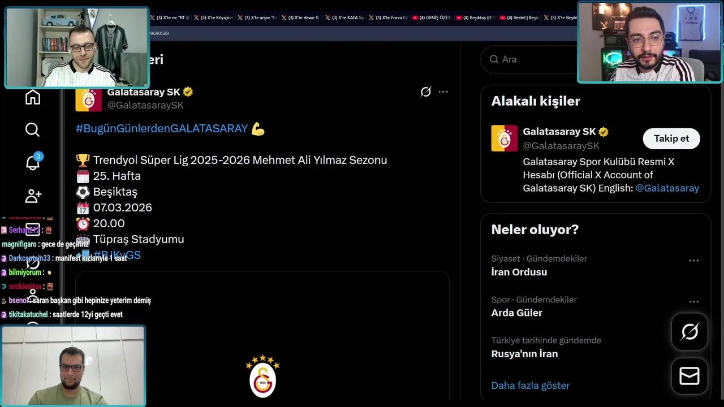Open the #BugünGünlerdenGALATASARAY hashtag
This screenshot has width=724, height=407.
point(162,128)
